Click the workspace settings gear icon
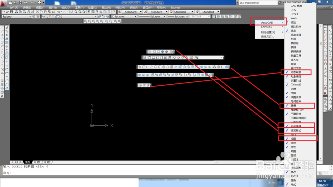 click(x=34, y=17)
